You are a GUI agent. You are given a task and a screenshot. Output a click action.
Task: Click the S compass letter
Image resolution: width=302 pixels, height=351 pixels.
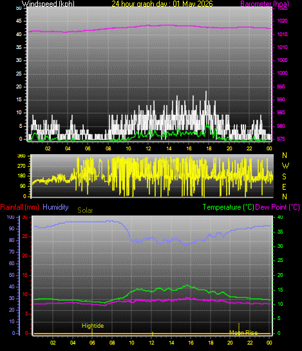point(284,177)
